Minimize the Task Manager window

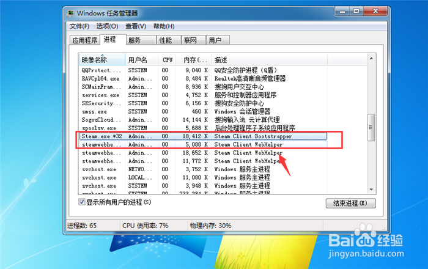pyautogui.click(x=342, y=11)
